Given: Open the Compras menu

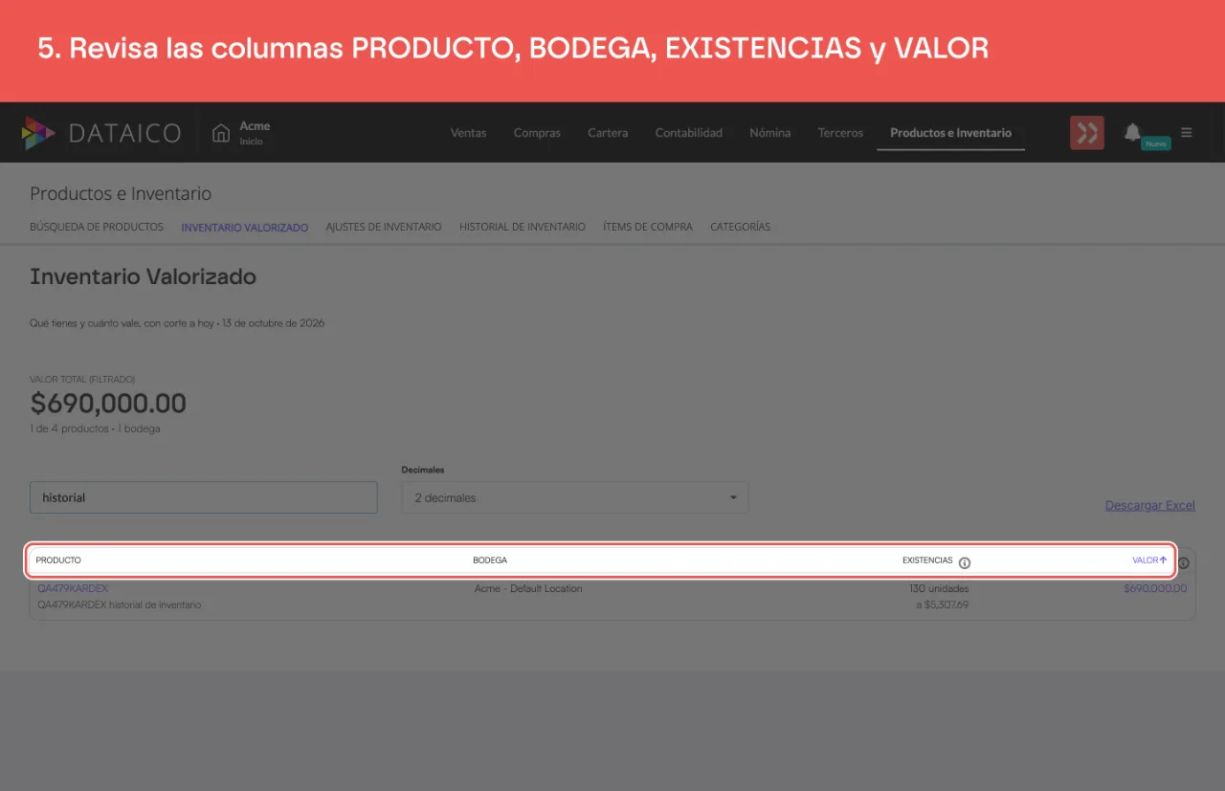Looking at the screenshot, I should tap(537, 133).
